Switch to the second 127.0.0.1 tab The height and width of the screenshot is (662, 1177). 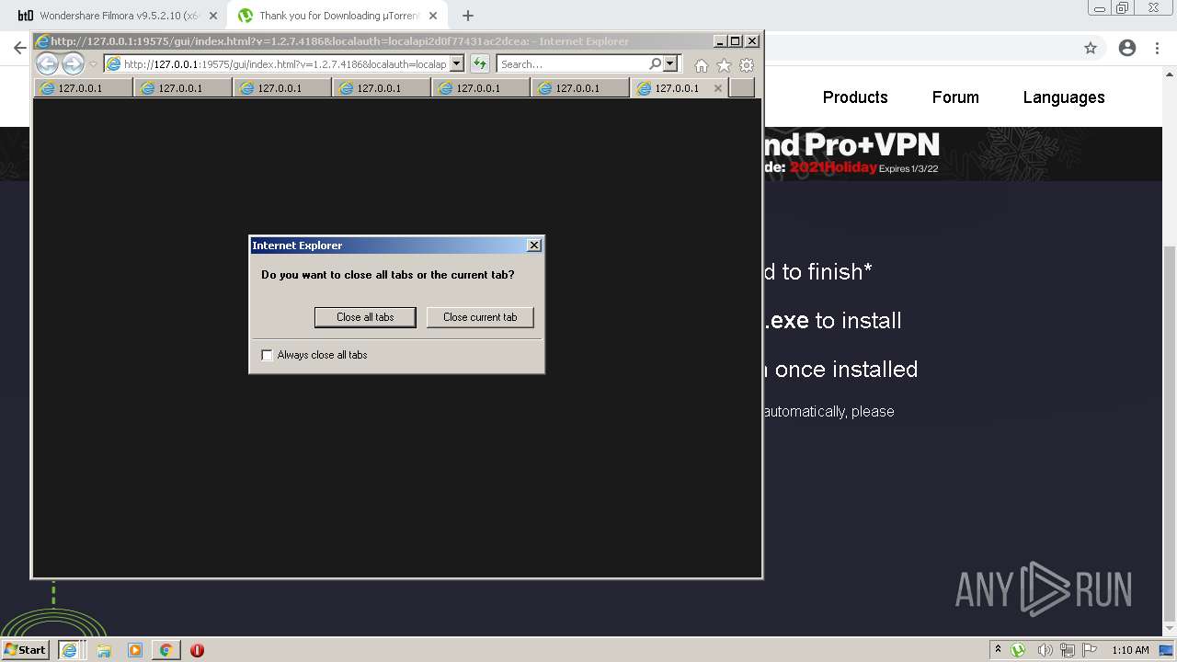point(183,88)
